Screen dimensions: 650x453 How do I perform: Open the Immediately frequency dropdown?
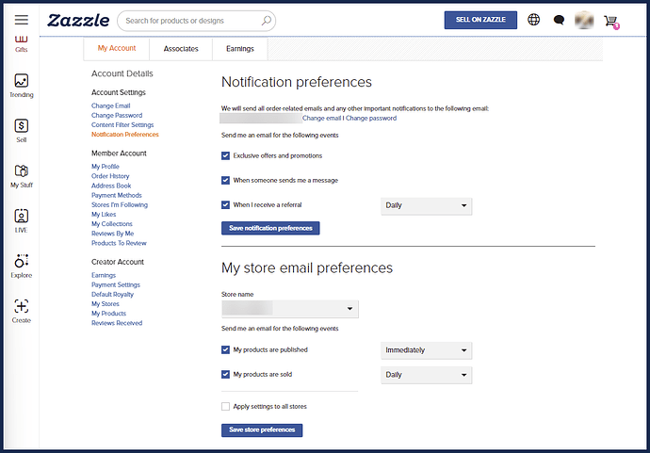pos(426,350)
